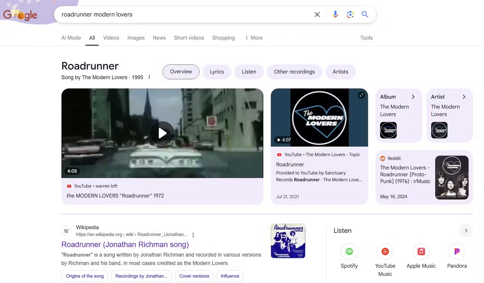Open Google Lens image search
Image resolution: width=484 pixels, height=283 pixels.
tap(350, 14)
